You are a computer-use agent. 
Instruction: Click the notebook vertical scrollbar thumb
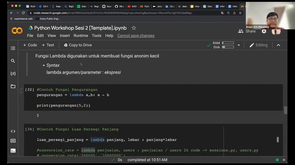tap(285, 110)
